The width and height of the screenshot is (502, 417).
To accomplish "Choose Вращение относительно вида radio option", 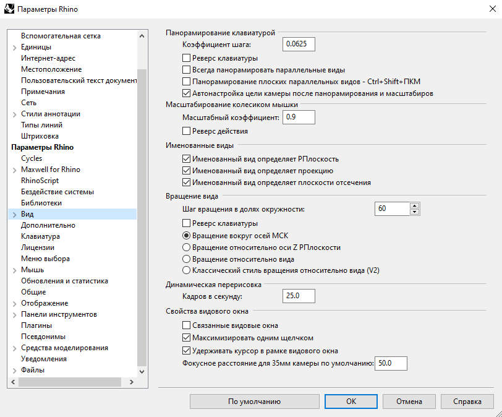I will coord(186,259).
